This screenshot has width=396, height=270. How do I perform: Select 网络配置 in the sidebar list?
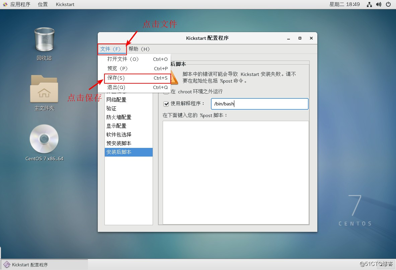tap(129, 100)
